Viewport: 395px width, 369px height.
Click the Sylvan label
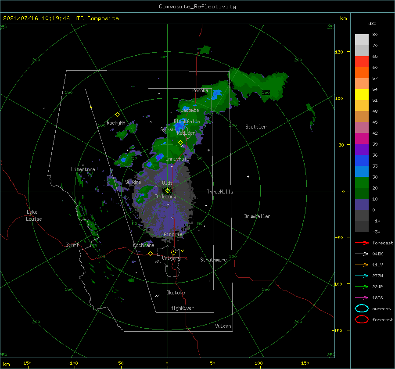tap(168, 129)
